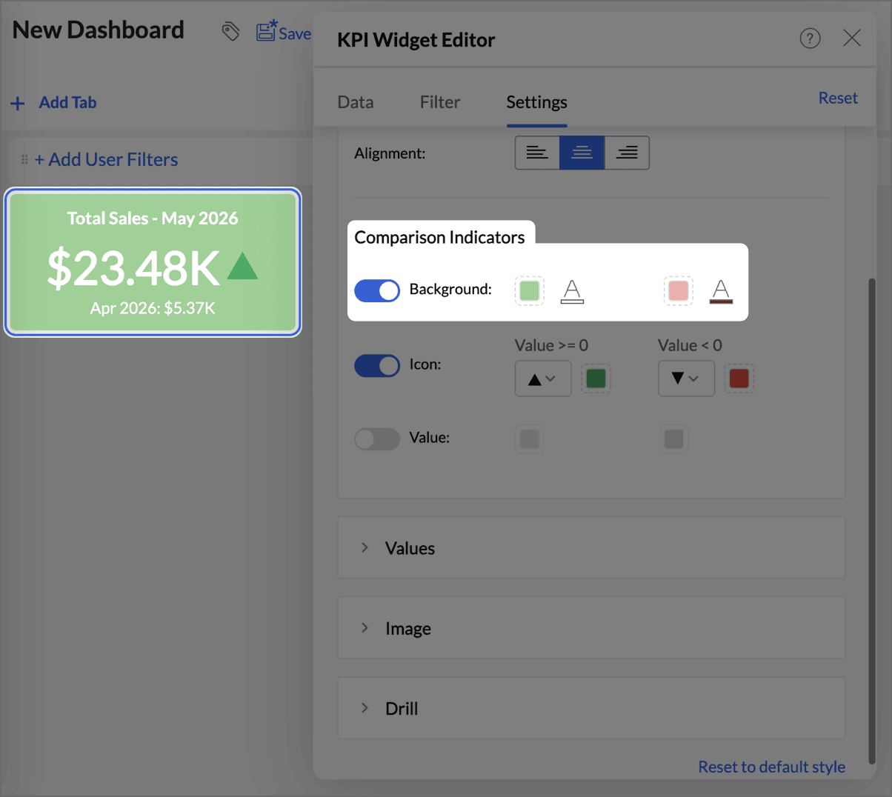Click the Apr 2026: $5.37K comparison text
892x797 pixels.
(153, 308)
